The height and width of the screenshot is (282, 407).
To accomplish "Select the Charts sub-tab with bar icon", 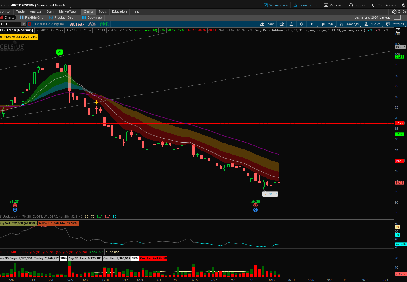I will click(7, 17).
